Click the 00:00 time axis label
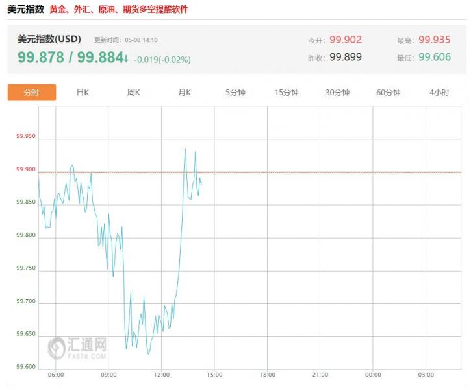Screen dimensions: 471x389 click(373, 375)
